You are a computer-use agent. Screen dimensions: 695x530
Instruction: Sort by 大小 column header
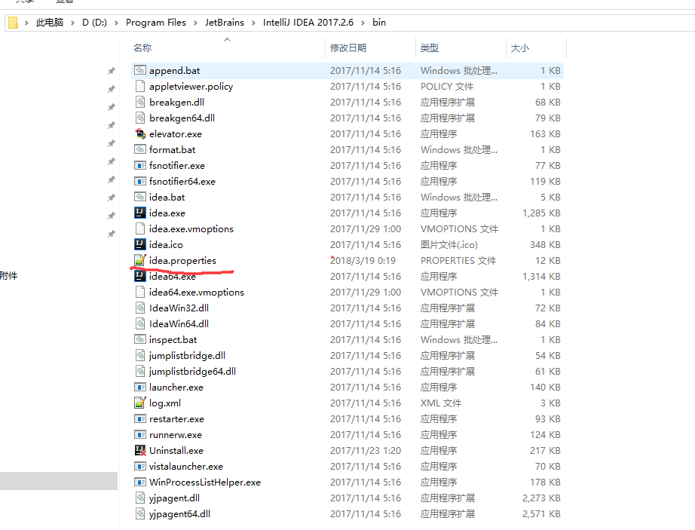pos(520,47)
